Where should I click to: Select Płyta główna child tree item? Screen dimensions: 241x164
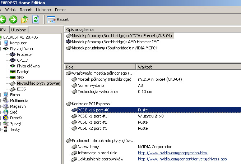pos(28,66)
